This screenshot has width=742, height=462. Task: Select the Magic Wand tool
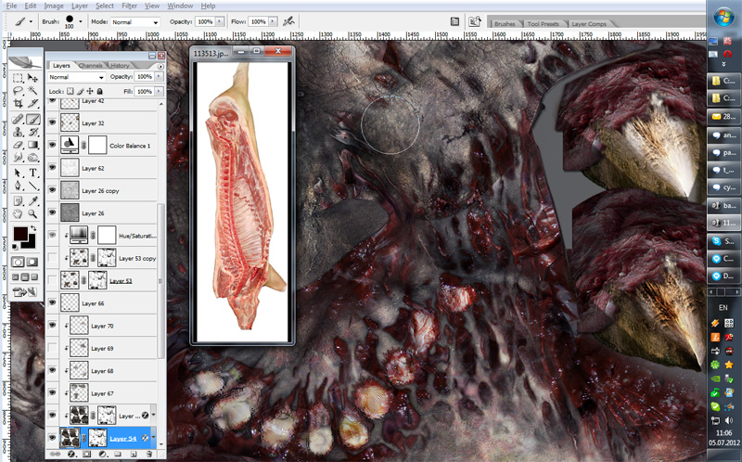33,92
